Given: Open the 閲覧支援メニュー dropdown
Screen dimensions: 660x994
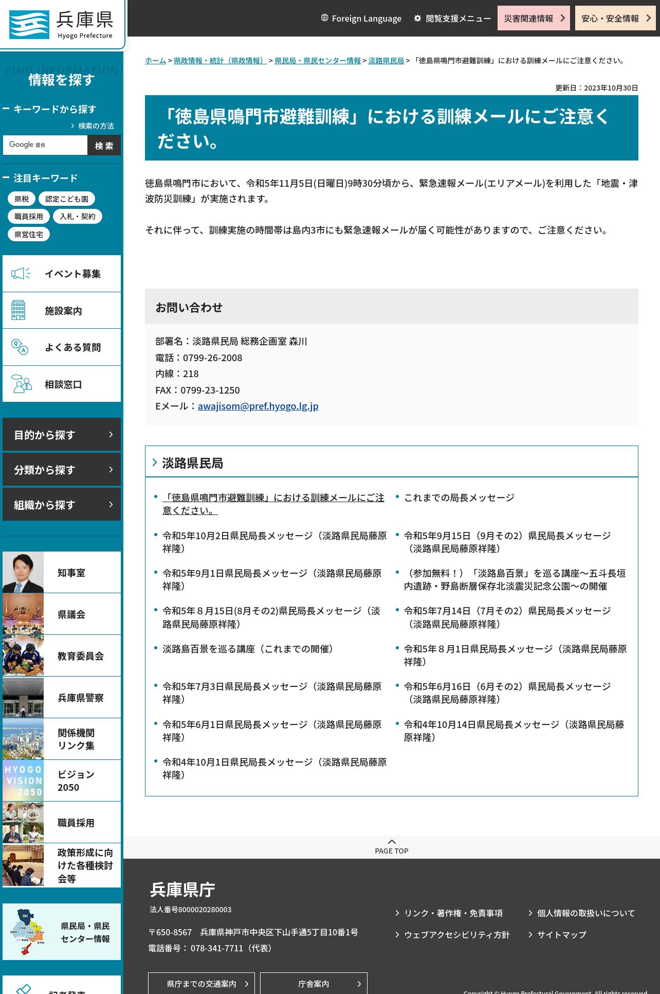Looking at the screenshot, I should point(452,19).
